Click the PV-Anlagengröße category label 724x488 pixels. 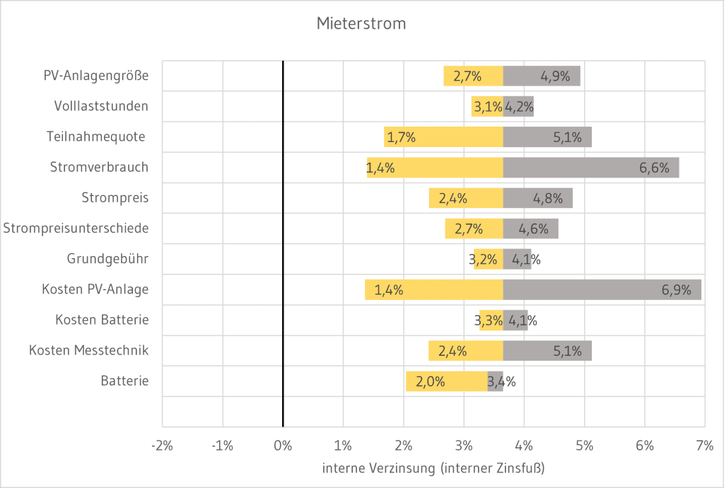click(x=96, y=76)
